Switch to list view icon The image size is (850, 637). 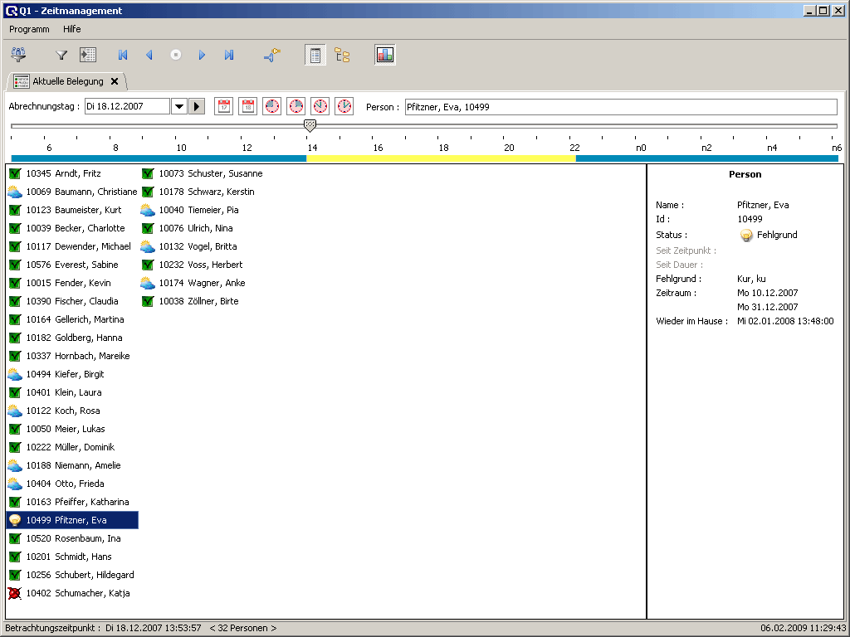click(x=315, y=55)
